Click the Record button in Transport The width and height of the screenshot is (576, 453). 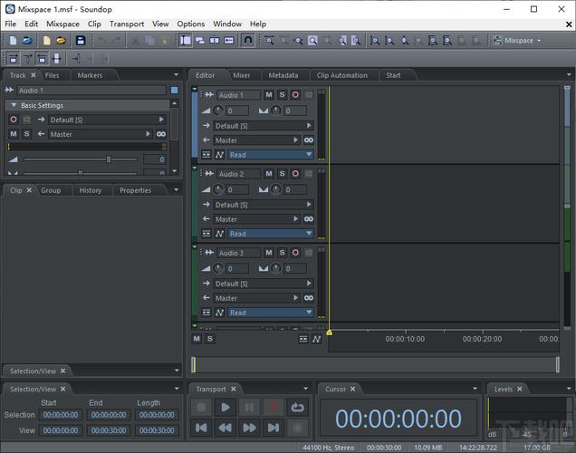coord(274,407)
